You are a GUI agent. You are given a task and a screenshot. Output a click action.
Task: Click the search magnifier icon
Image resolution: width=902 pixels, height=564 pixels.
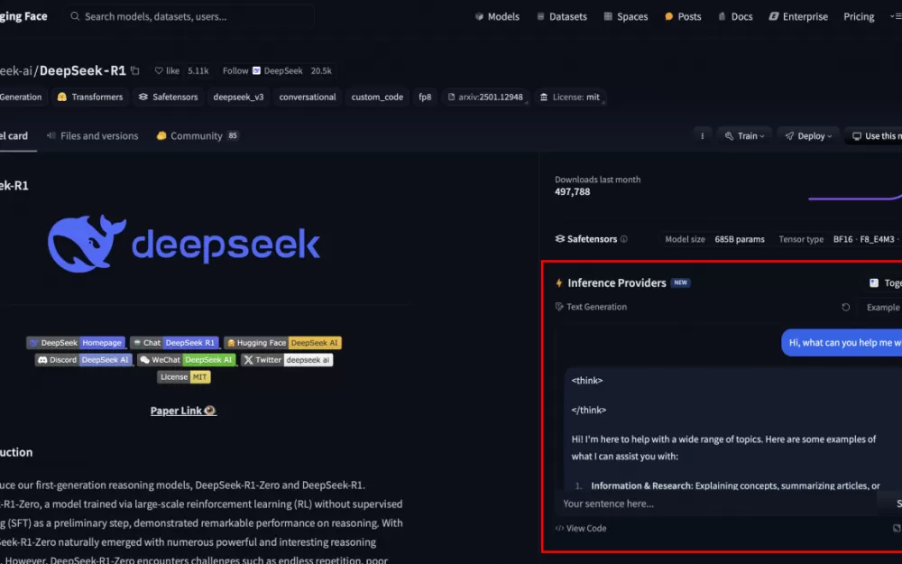pyautogui.click(x=75, y=16)
